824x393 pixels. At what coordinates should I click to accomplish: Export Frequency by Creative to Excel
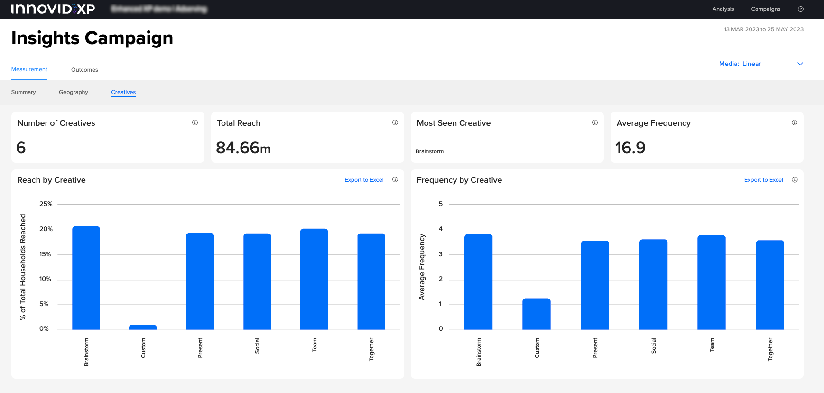(763, 180)
